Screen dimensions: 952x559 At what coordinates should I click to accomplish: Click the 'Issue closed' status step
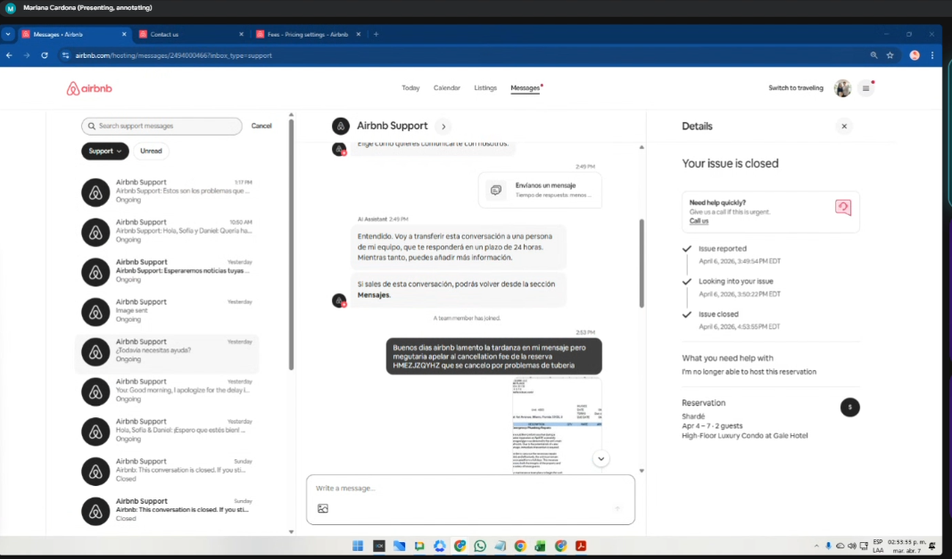pos(718,315)
